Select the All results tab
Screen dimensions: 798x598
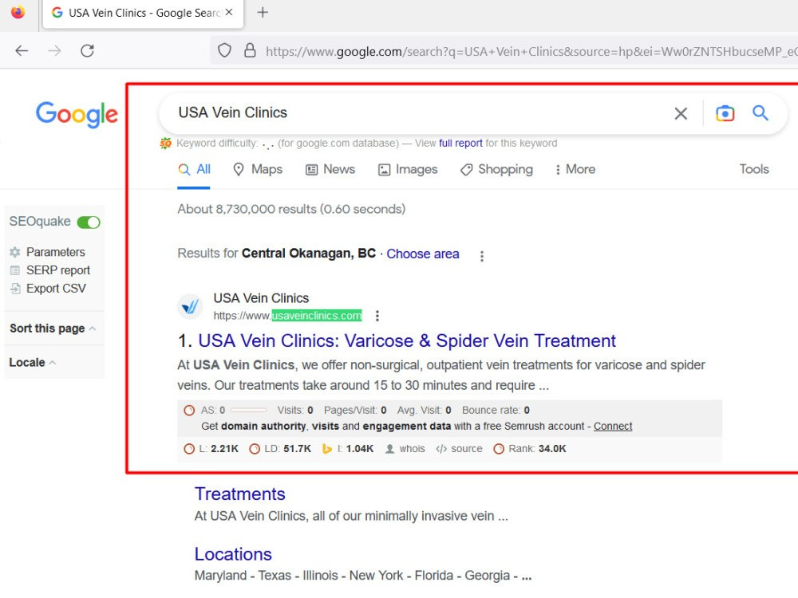coord(194,169)
